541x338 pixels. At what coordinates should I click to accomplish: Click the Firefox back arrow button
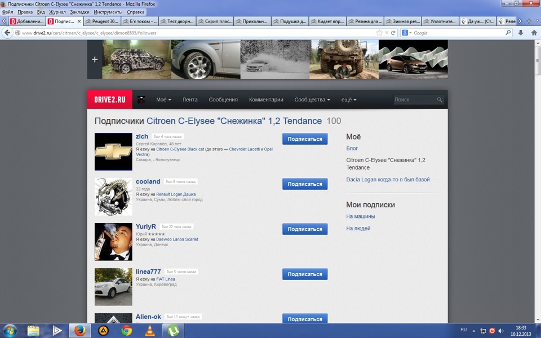[x=7, y=33]
